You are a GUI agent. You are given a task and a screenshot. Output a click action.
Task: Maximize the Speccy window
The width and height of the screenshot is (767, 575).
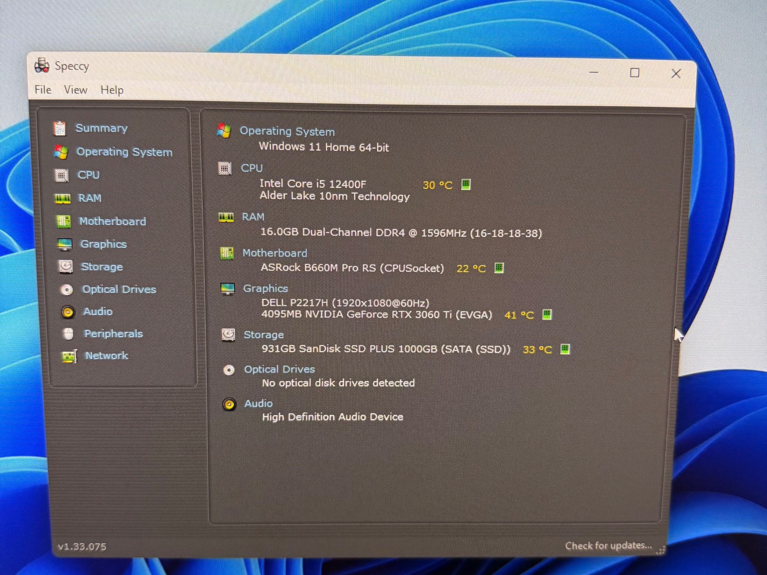click(x=634, y=73)
